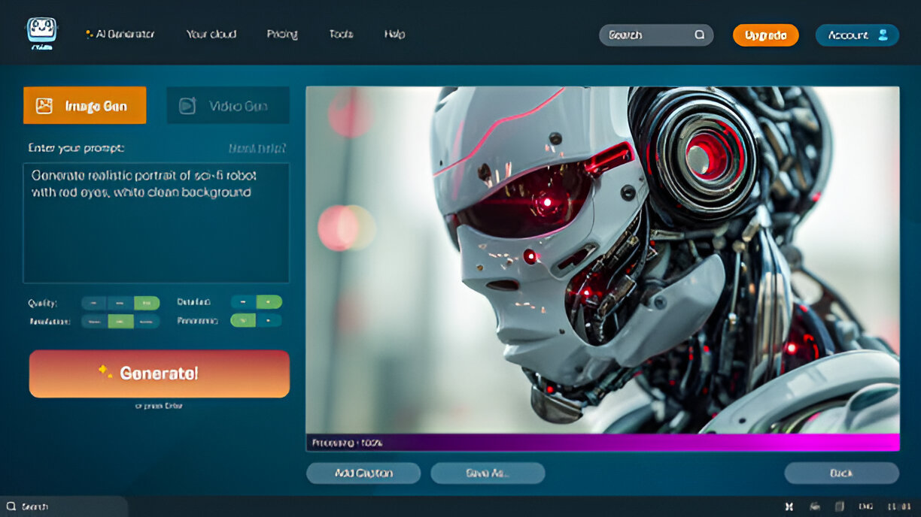Open the Account button
The height and width of the screenshot is (517, 921).
857,35
